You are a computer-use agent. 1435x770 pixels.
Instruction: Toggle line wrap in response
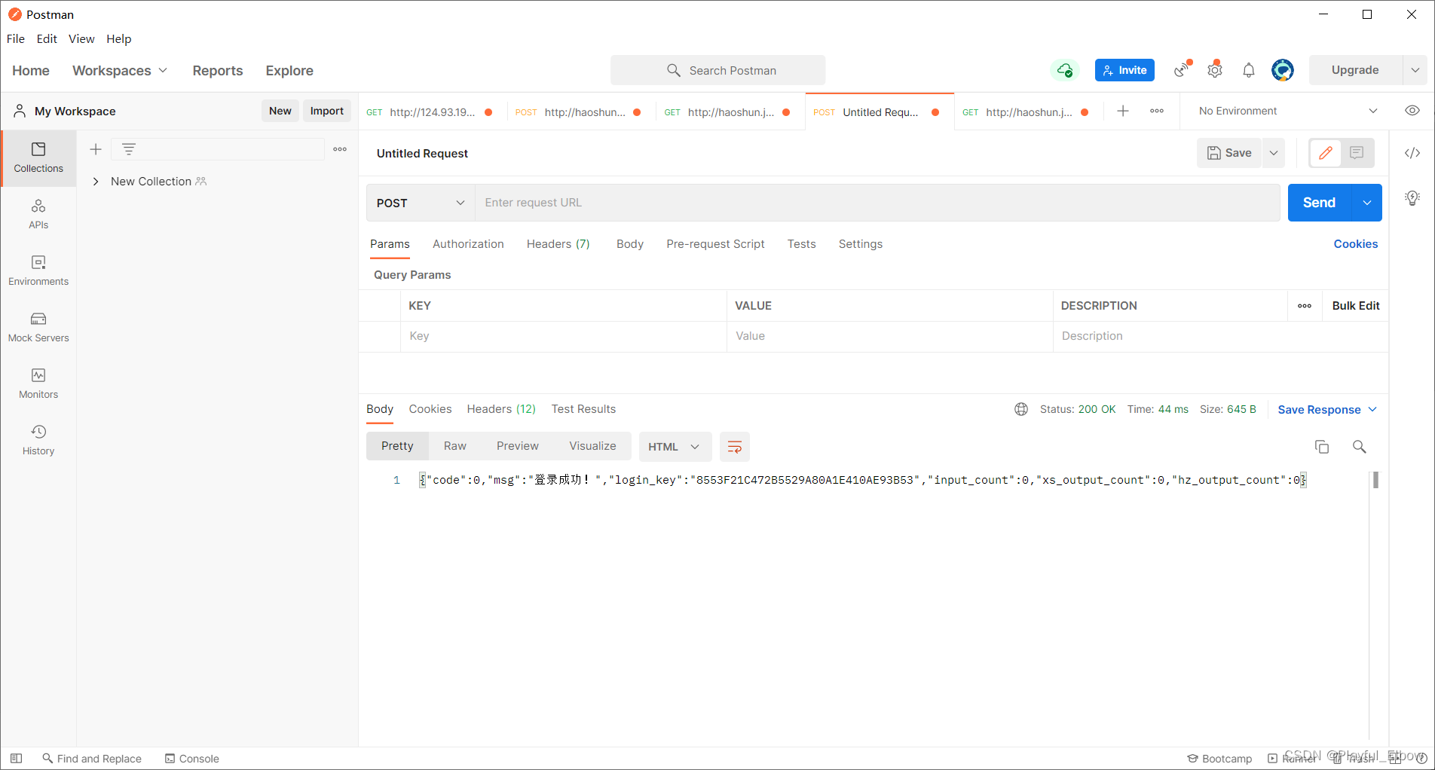[x=735, y=447]
